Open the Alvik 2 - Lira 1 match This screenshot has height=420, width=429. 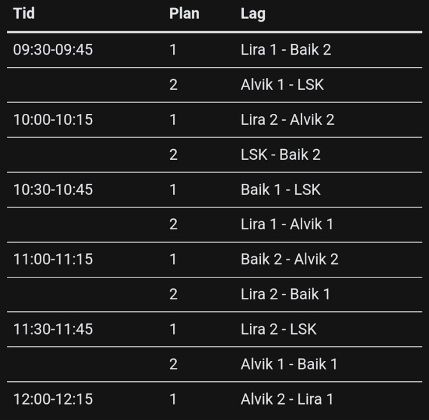pyautogui.click(x=287, y=399)
